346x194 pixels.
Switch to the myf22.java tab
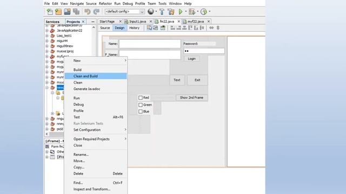[196, 22]
